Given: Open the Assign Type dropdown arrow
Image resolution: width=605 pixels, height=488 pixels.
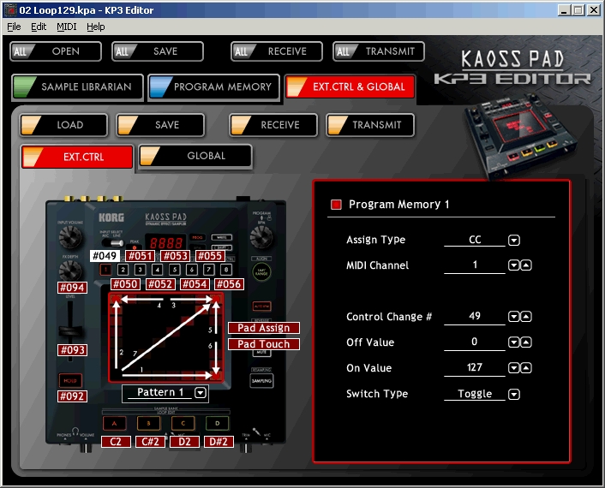Looking at the screenshot, I should [514, 240].
